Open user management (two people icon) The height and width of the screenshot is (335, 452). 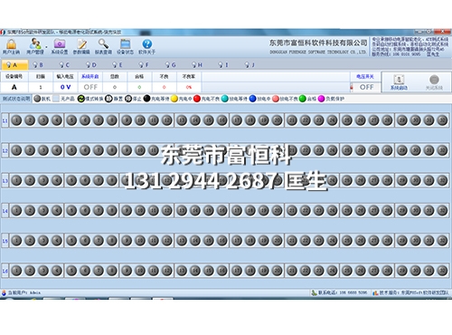pos(35,44)
